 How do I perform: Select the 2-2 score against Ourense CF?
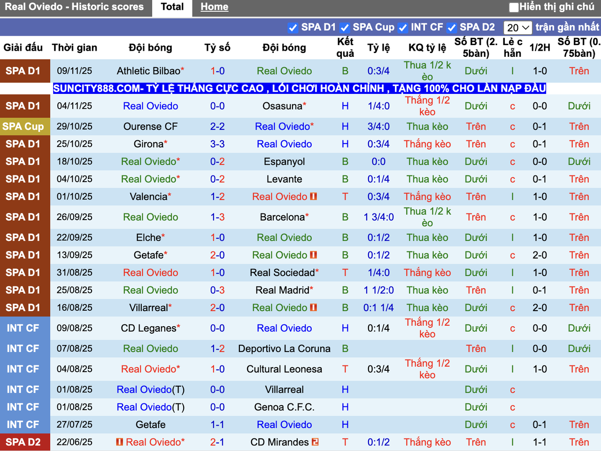point(217,126)
